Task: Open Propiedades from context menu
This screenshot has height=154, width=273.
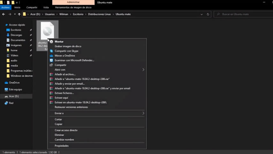Action: 62,146
